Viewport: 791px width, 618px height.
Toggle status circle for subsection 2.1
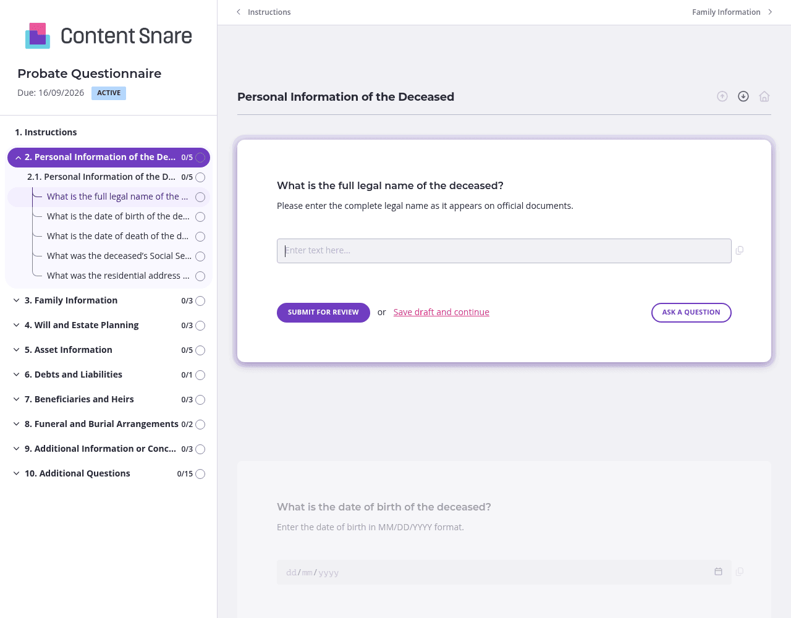(x=200, y=177)
